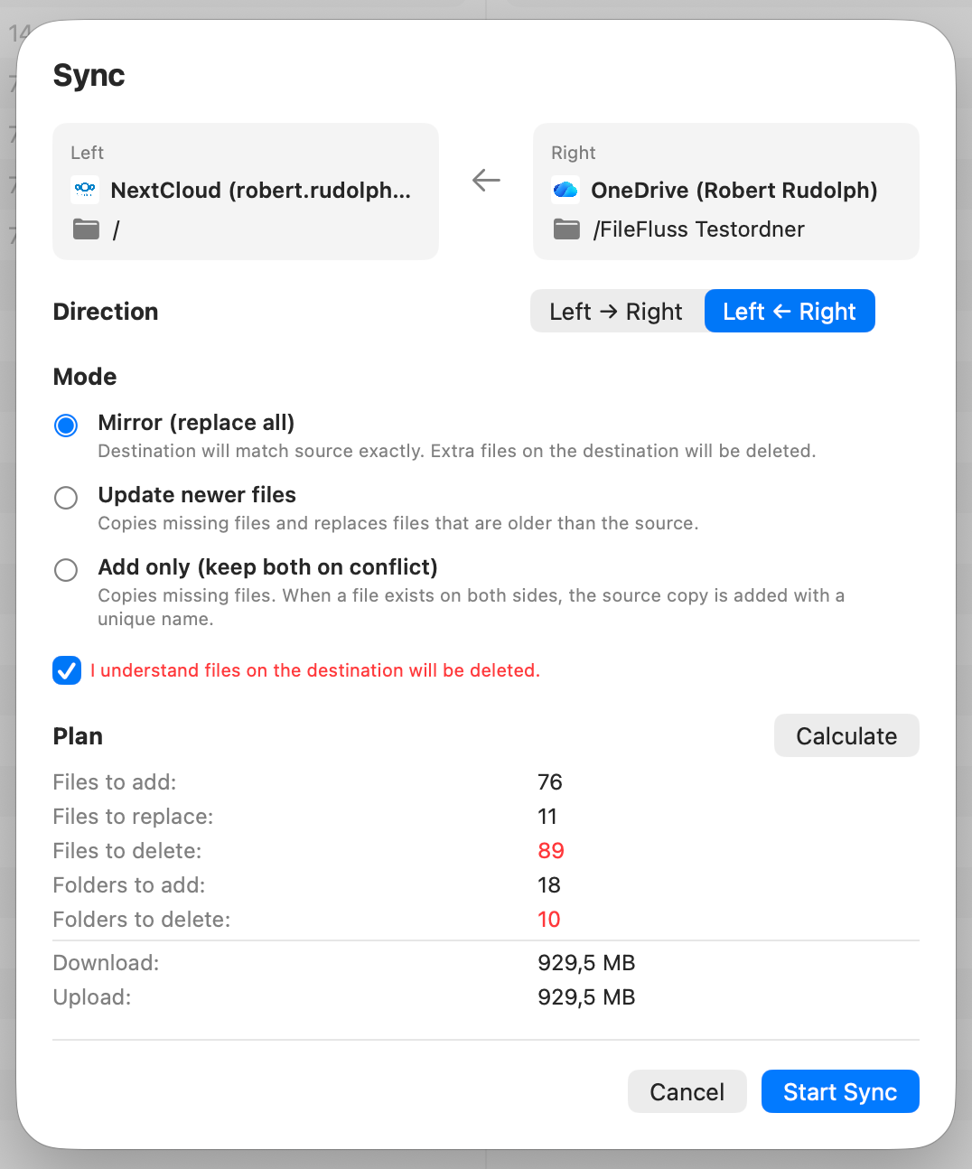Click the root path under NextCloud
972x1169 pixels.
pos(116,229)
